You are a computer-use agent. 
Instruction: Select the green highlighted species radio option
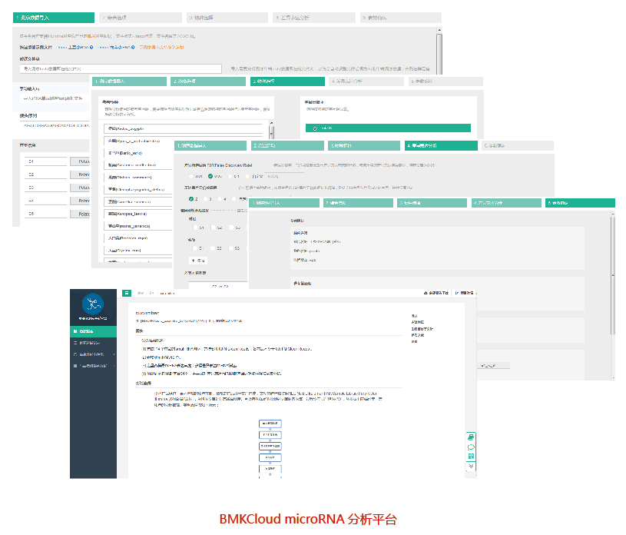(316, 128)
